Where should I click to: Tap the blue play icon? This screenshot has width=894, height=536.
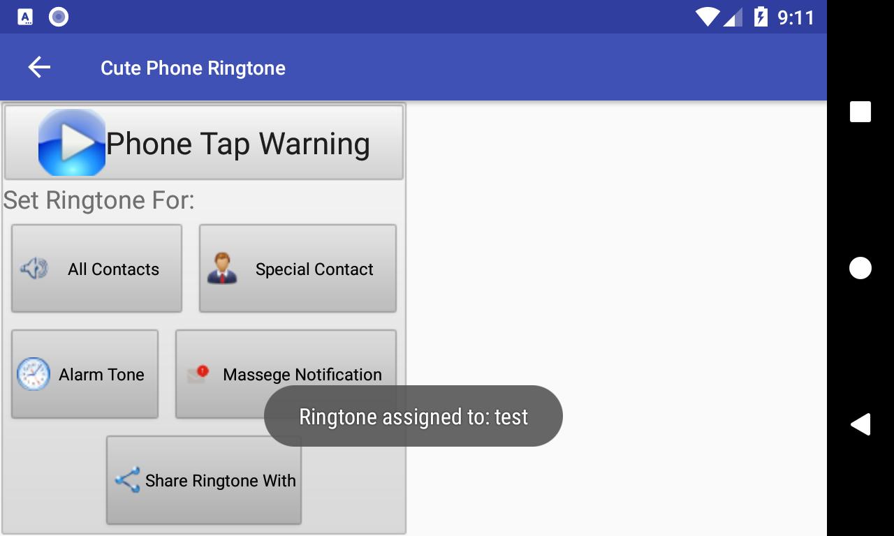pos(72,142)
